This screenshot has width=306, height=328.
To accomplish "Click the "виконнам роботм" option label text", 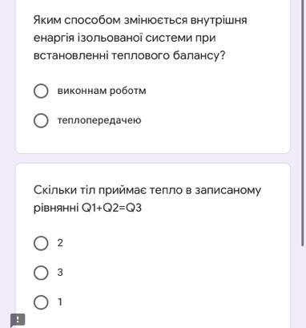I will (102, 91).
